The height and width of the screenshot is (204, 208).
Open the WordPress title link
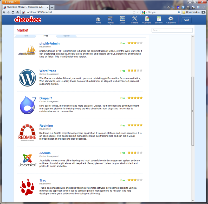(48, 71)
